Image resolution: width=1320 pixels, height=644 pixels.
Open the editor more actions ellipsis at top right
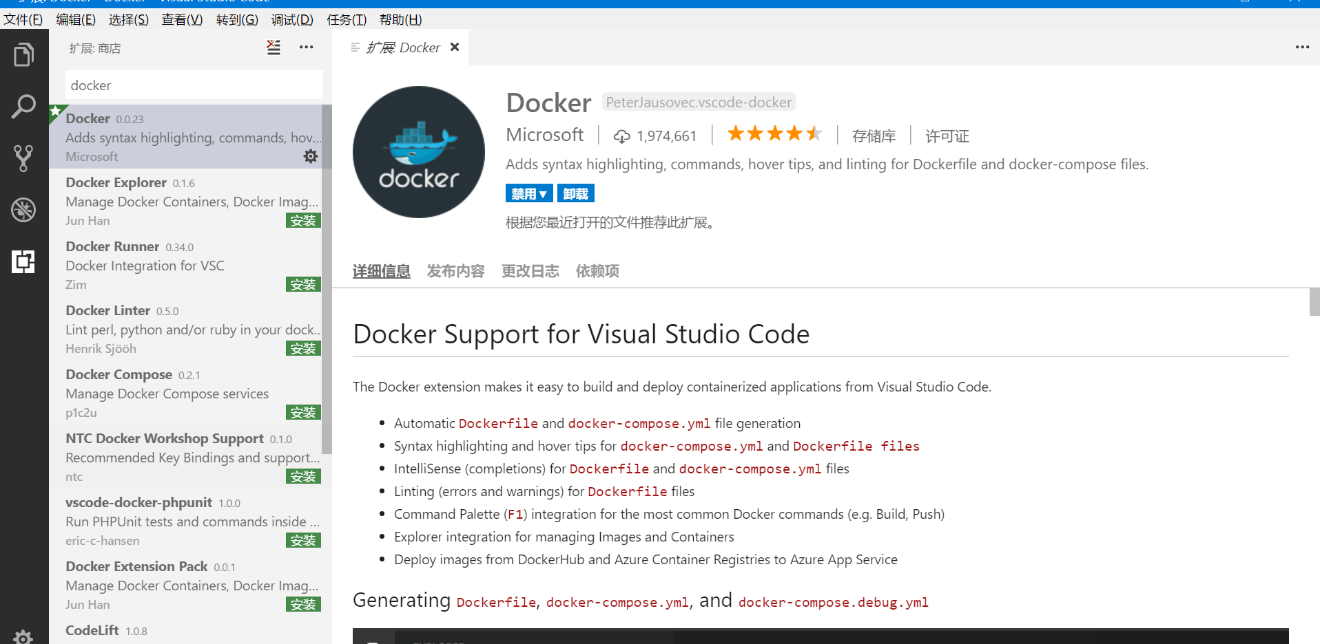point(1301,47)
